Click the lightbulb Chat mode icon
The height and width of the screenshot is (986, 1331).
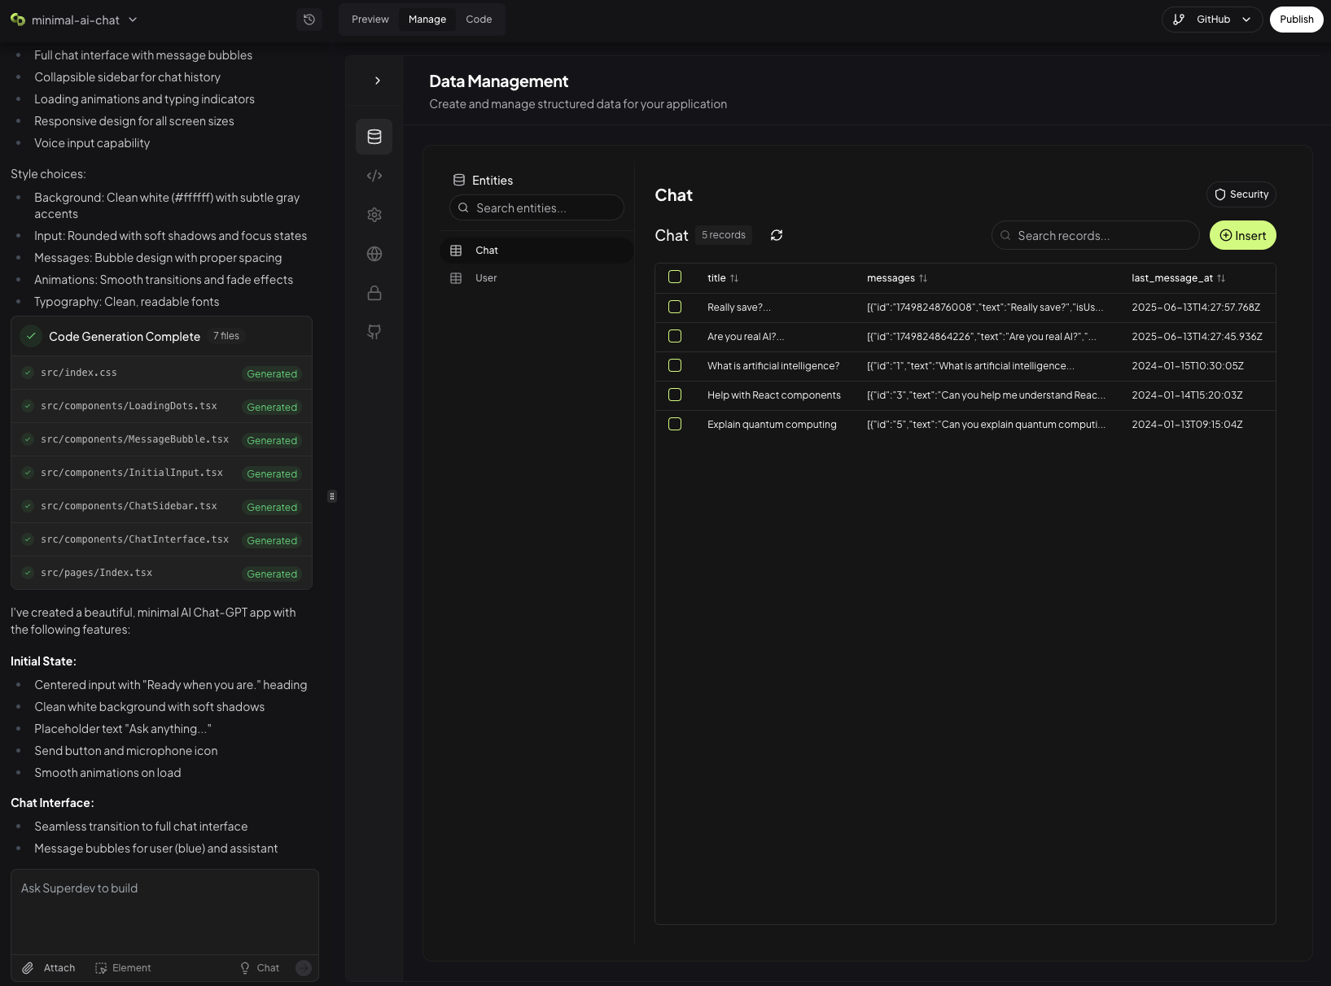point(245,968)
